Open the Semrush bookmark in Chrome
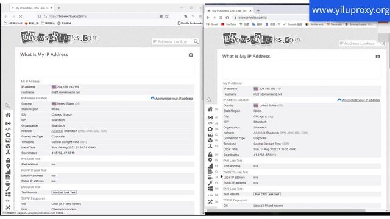390x219 pixels. [x=335, y=24]
